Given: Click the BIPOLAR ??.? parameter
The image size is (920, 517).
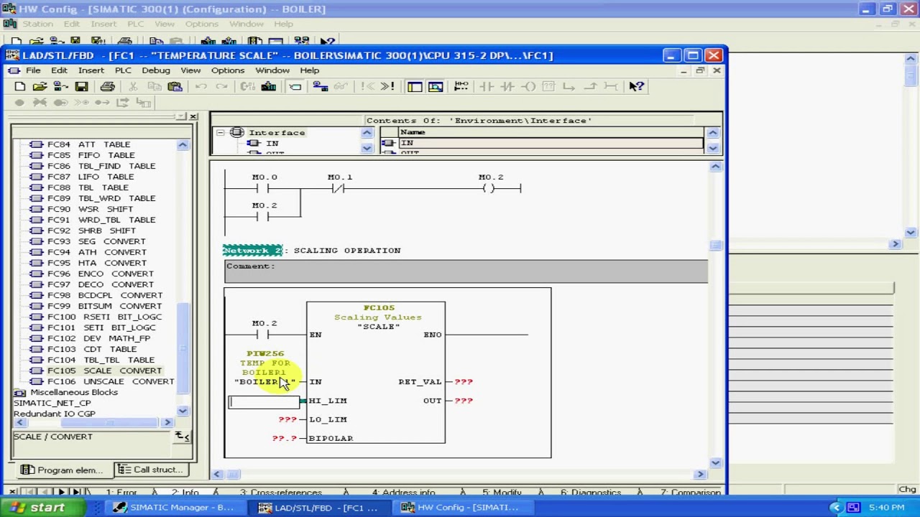Looking at the screenshot, I should point(284,438).
